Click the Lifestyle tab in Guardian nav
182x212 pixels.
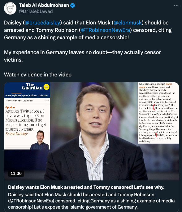43,95
